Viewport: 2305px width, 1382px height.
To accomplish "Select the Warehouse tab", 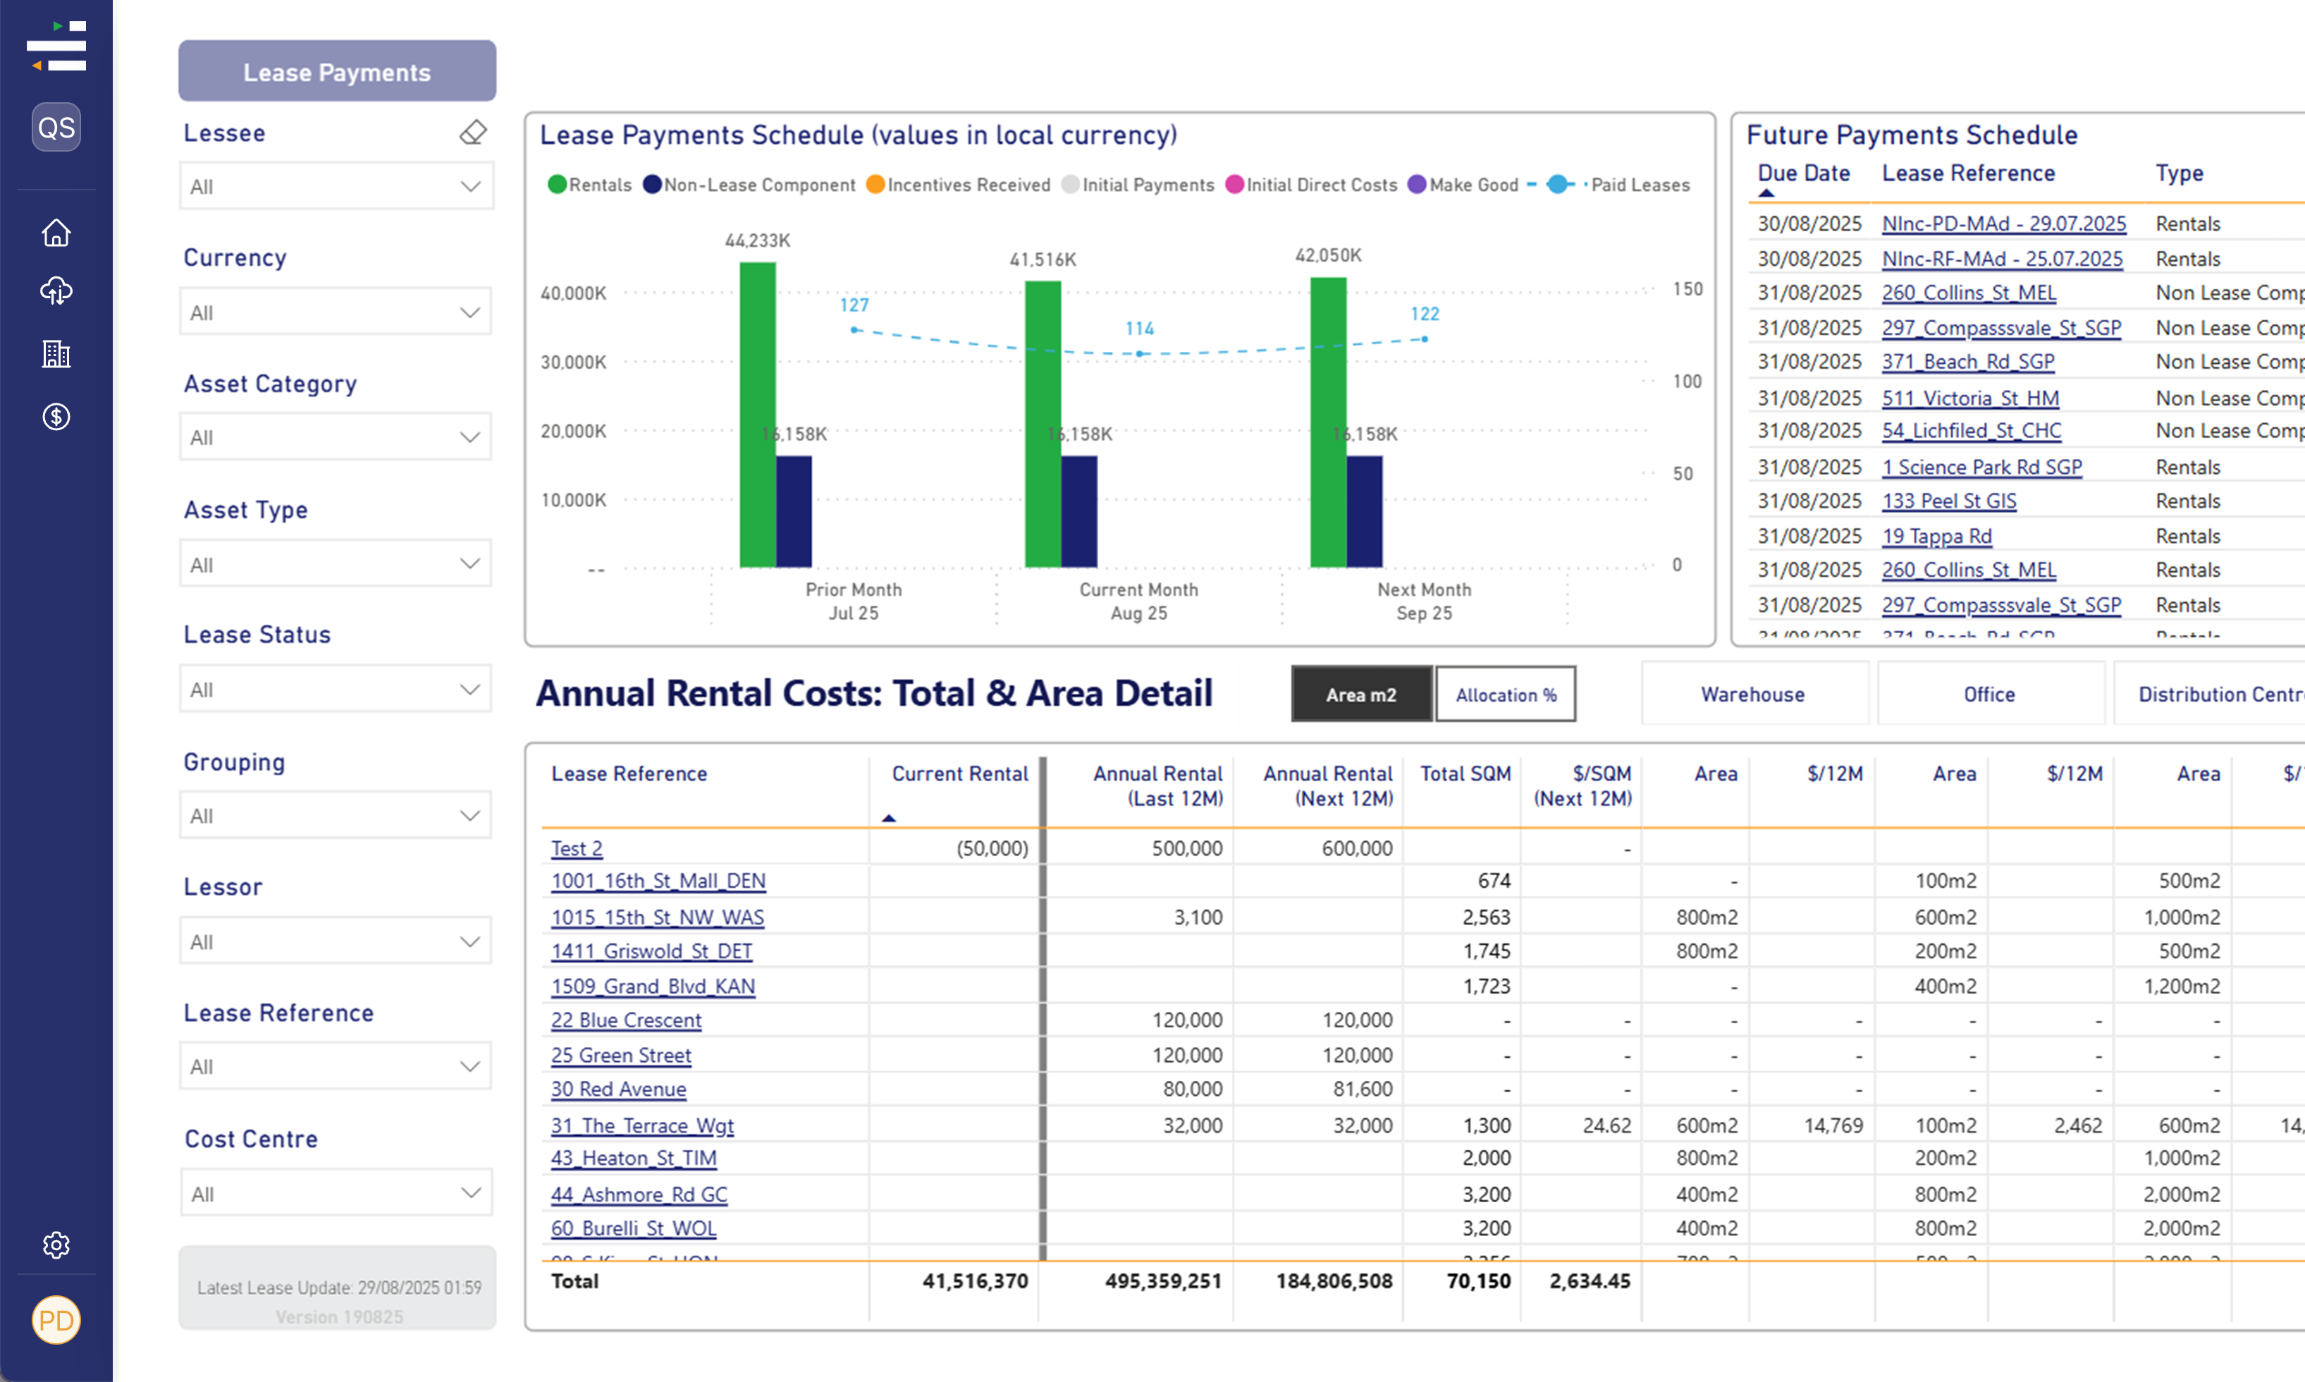I will click(1752, 694).
